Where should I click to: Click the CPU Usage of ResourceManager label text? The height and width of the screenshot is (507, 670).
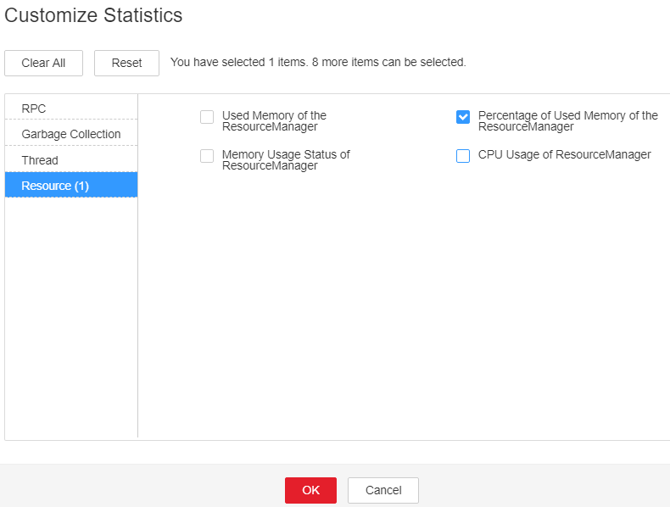pos(565,154)
